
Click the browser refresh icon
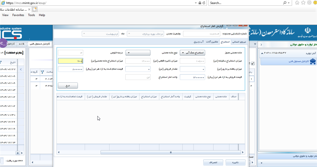click(x=204, y=3)
